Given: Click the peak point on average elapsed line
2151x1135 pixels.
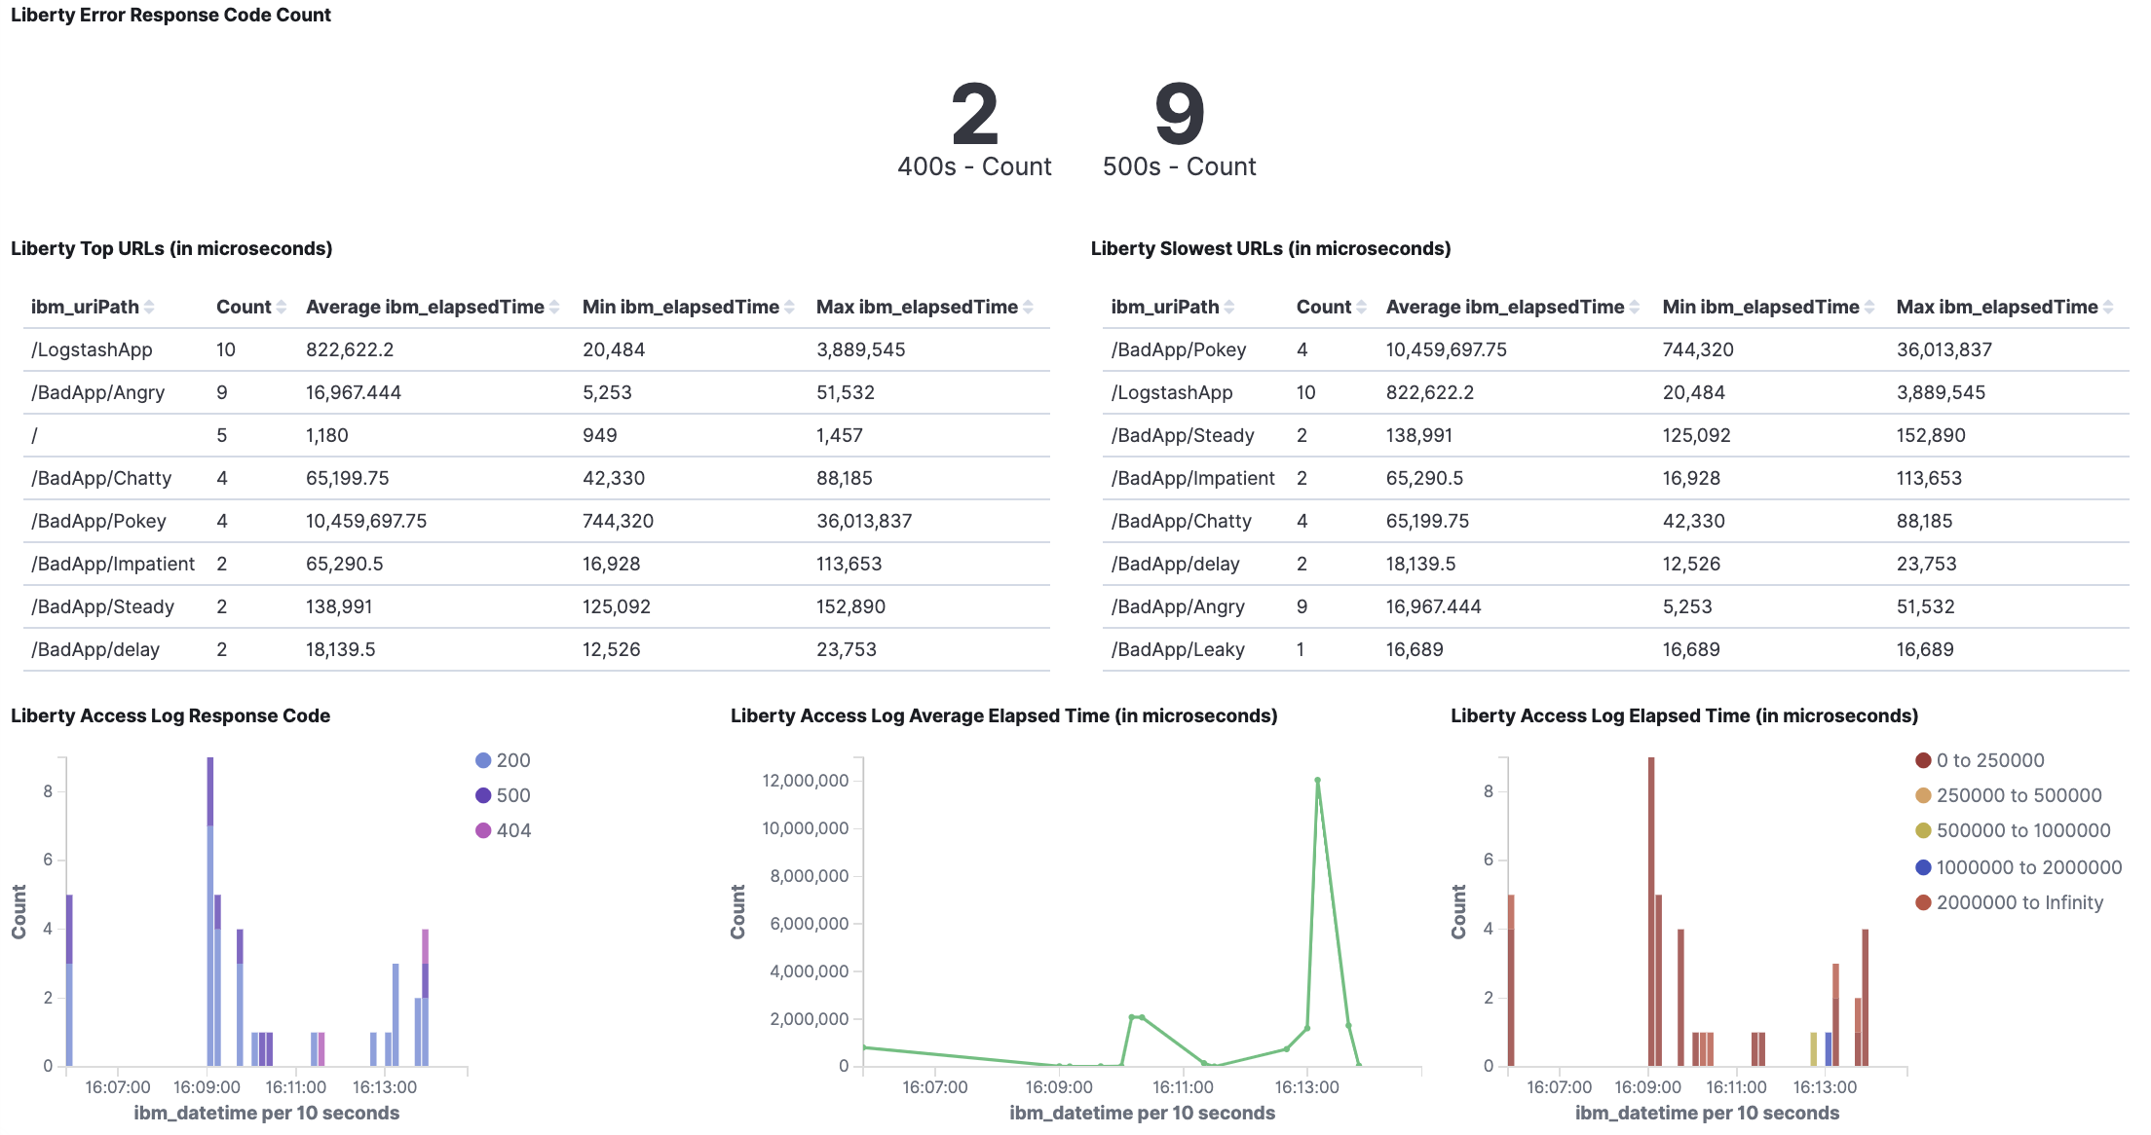Looking at the screenshot, I should 1317,780.
